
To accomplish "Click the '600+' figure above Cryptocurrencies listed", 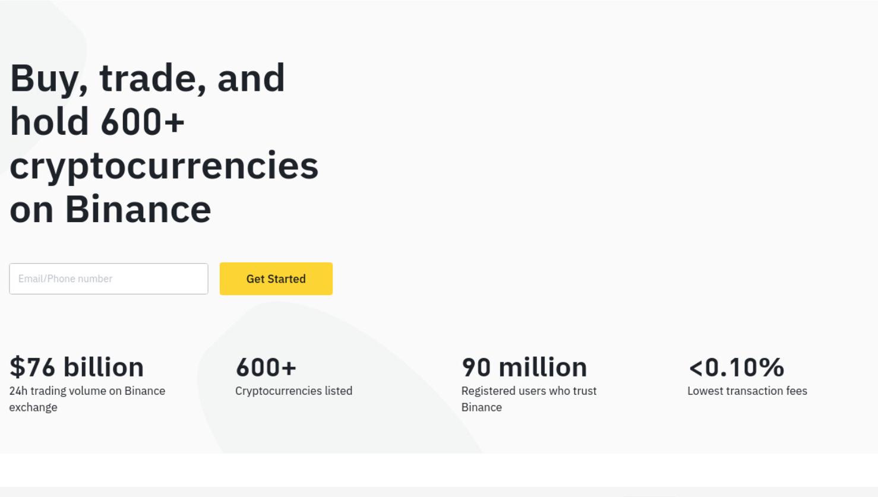I will (x=266, y=367).
